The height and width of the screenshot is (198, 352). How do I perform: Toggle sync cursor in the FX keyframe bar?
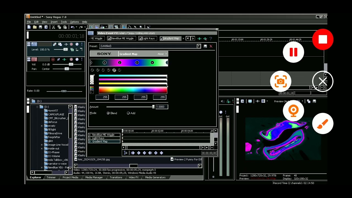point(125,153)
